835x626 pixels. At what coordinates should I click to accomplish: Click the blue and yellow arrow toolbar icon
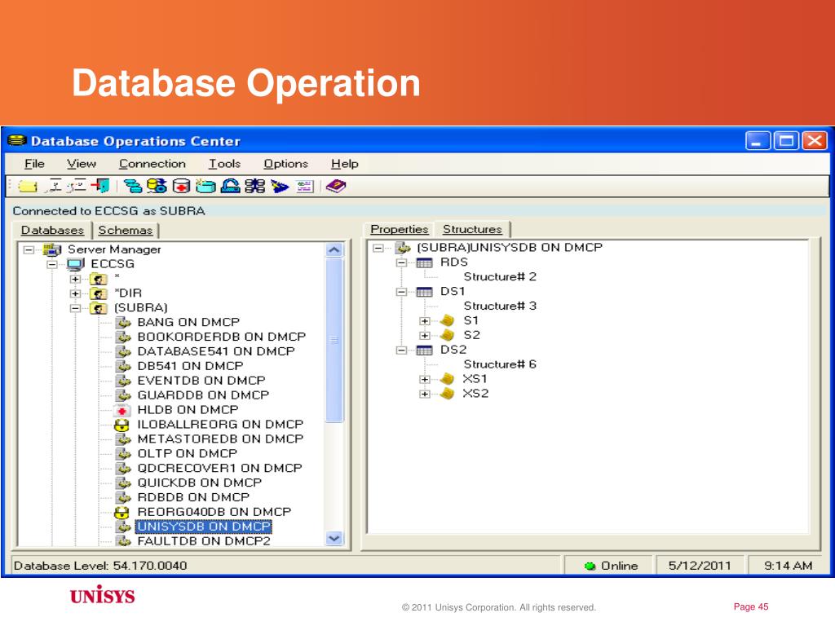pos(280,186)
